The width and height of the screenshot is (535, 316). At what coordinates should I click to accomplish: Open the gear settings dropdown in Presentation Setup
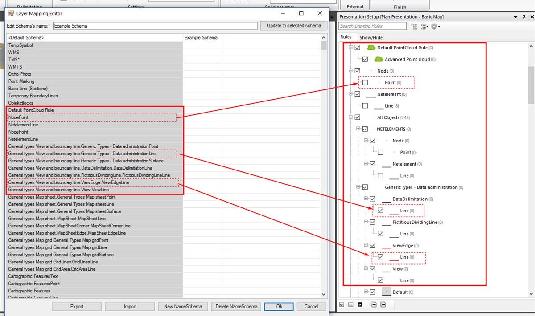tap(435, 27)
